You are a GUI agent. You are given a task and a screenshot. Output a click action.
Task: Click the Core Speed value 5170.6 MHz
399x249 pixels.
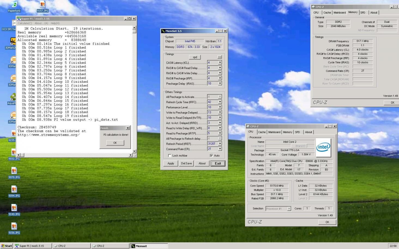click(x=277, y=186)
